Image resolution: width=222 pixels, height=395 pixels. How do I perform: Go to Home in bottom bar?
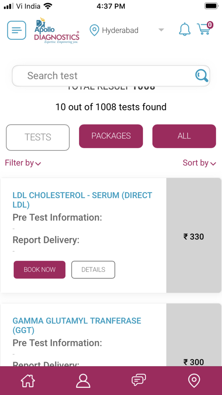[x=28, y=380]
